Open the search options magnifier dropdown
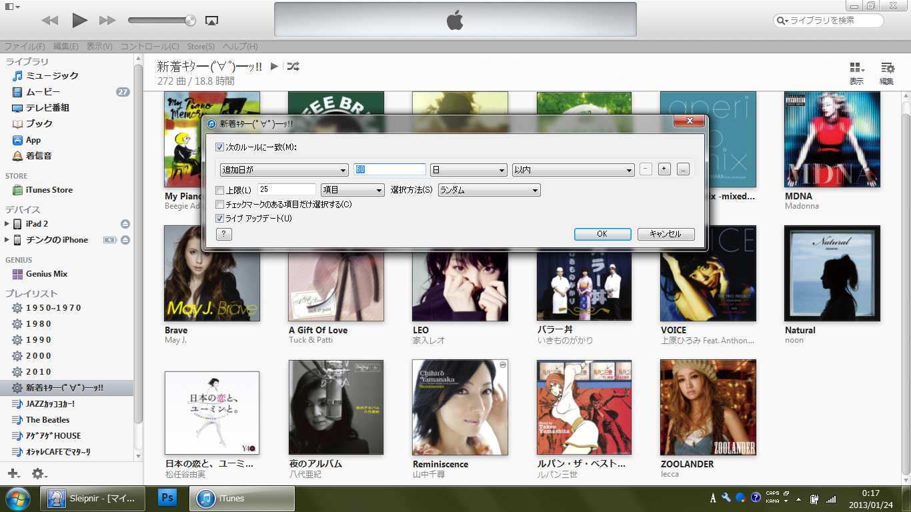911x512 pixels. pos(782,21)
